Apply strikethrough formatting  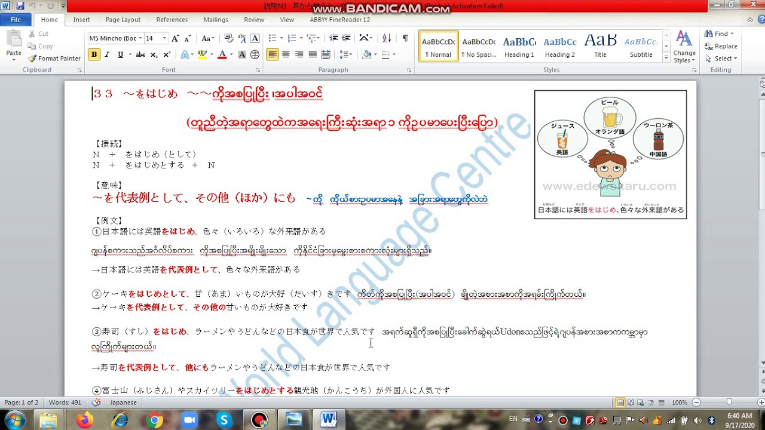pos(140,54)
